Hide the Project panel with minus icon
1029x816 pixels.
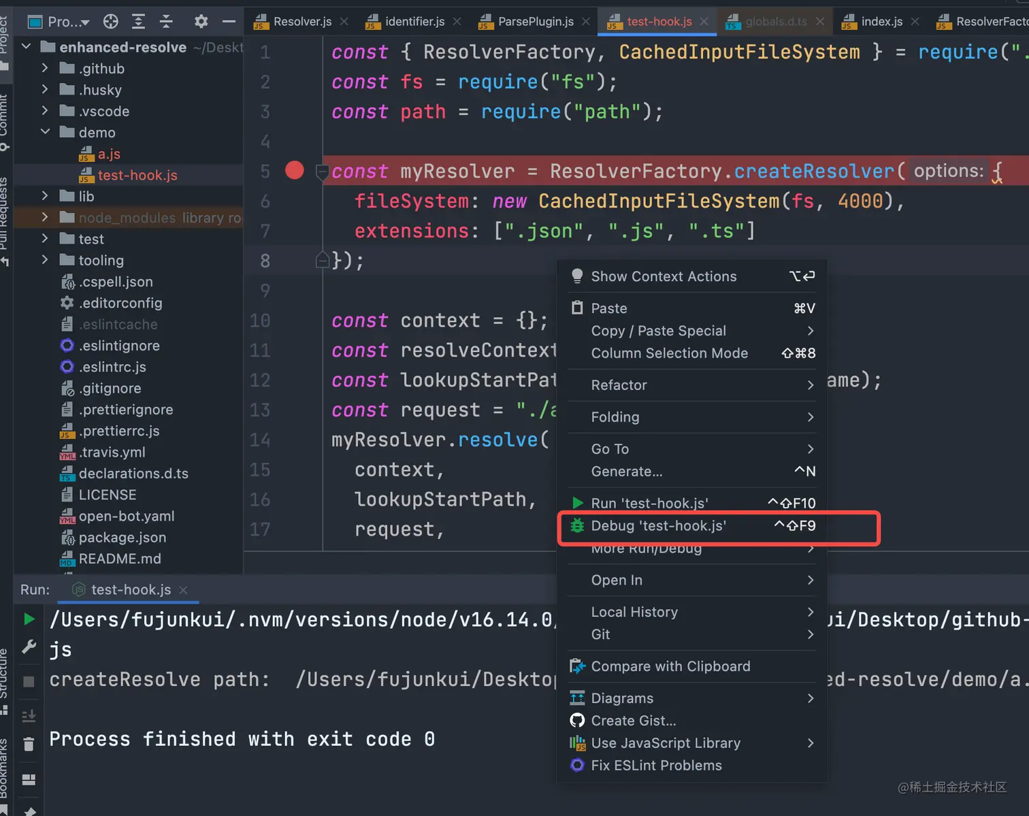(229, 22)
